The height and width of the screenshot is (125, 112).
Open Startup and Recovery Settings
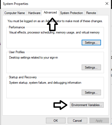[91, 93]
